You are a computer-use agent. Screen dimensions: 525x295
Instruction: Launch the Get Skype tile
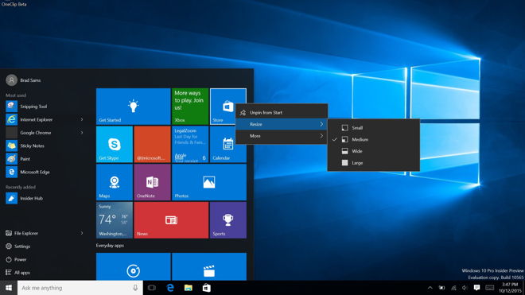pyautogui.click(x=115, y=144)
